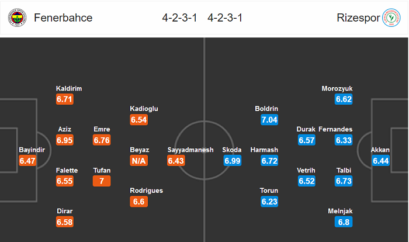409x242 pixels.
Task: Open the Fenerbahce team name link
Action: point(63,18)
